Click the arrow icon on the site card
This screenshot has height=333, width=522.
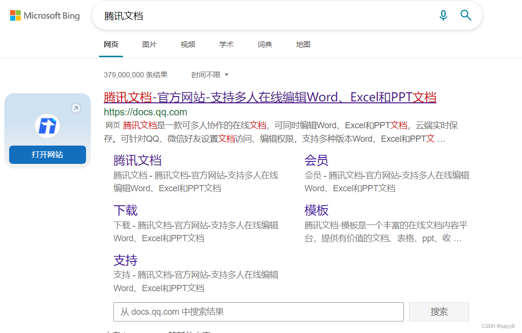[x=76, y=108]
